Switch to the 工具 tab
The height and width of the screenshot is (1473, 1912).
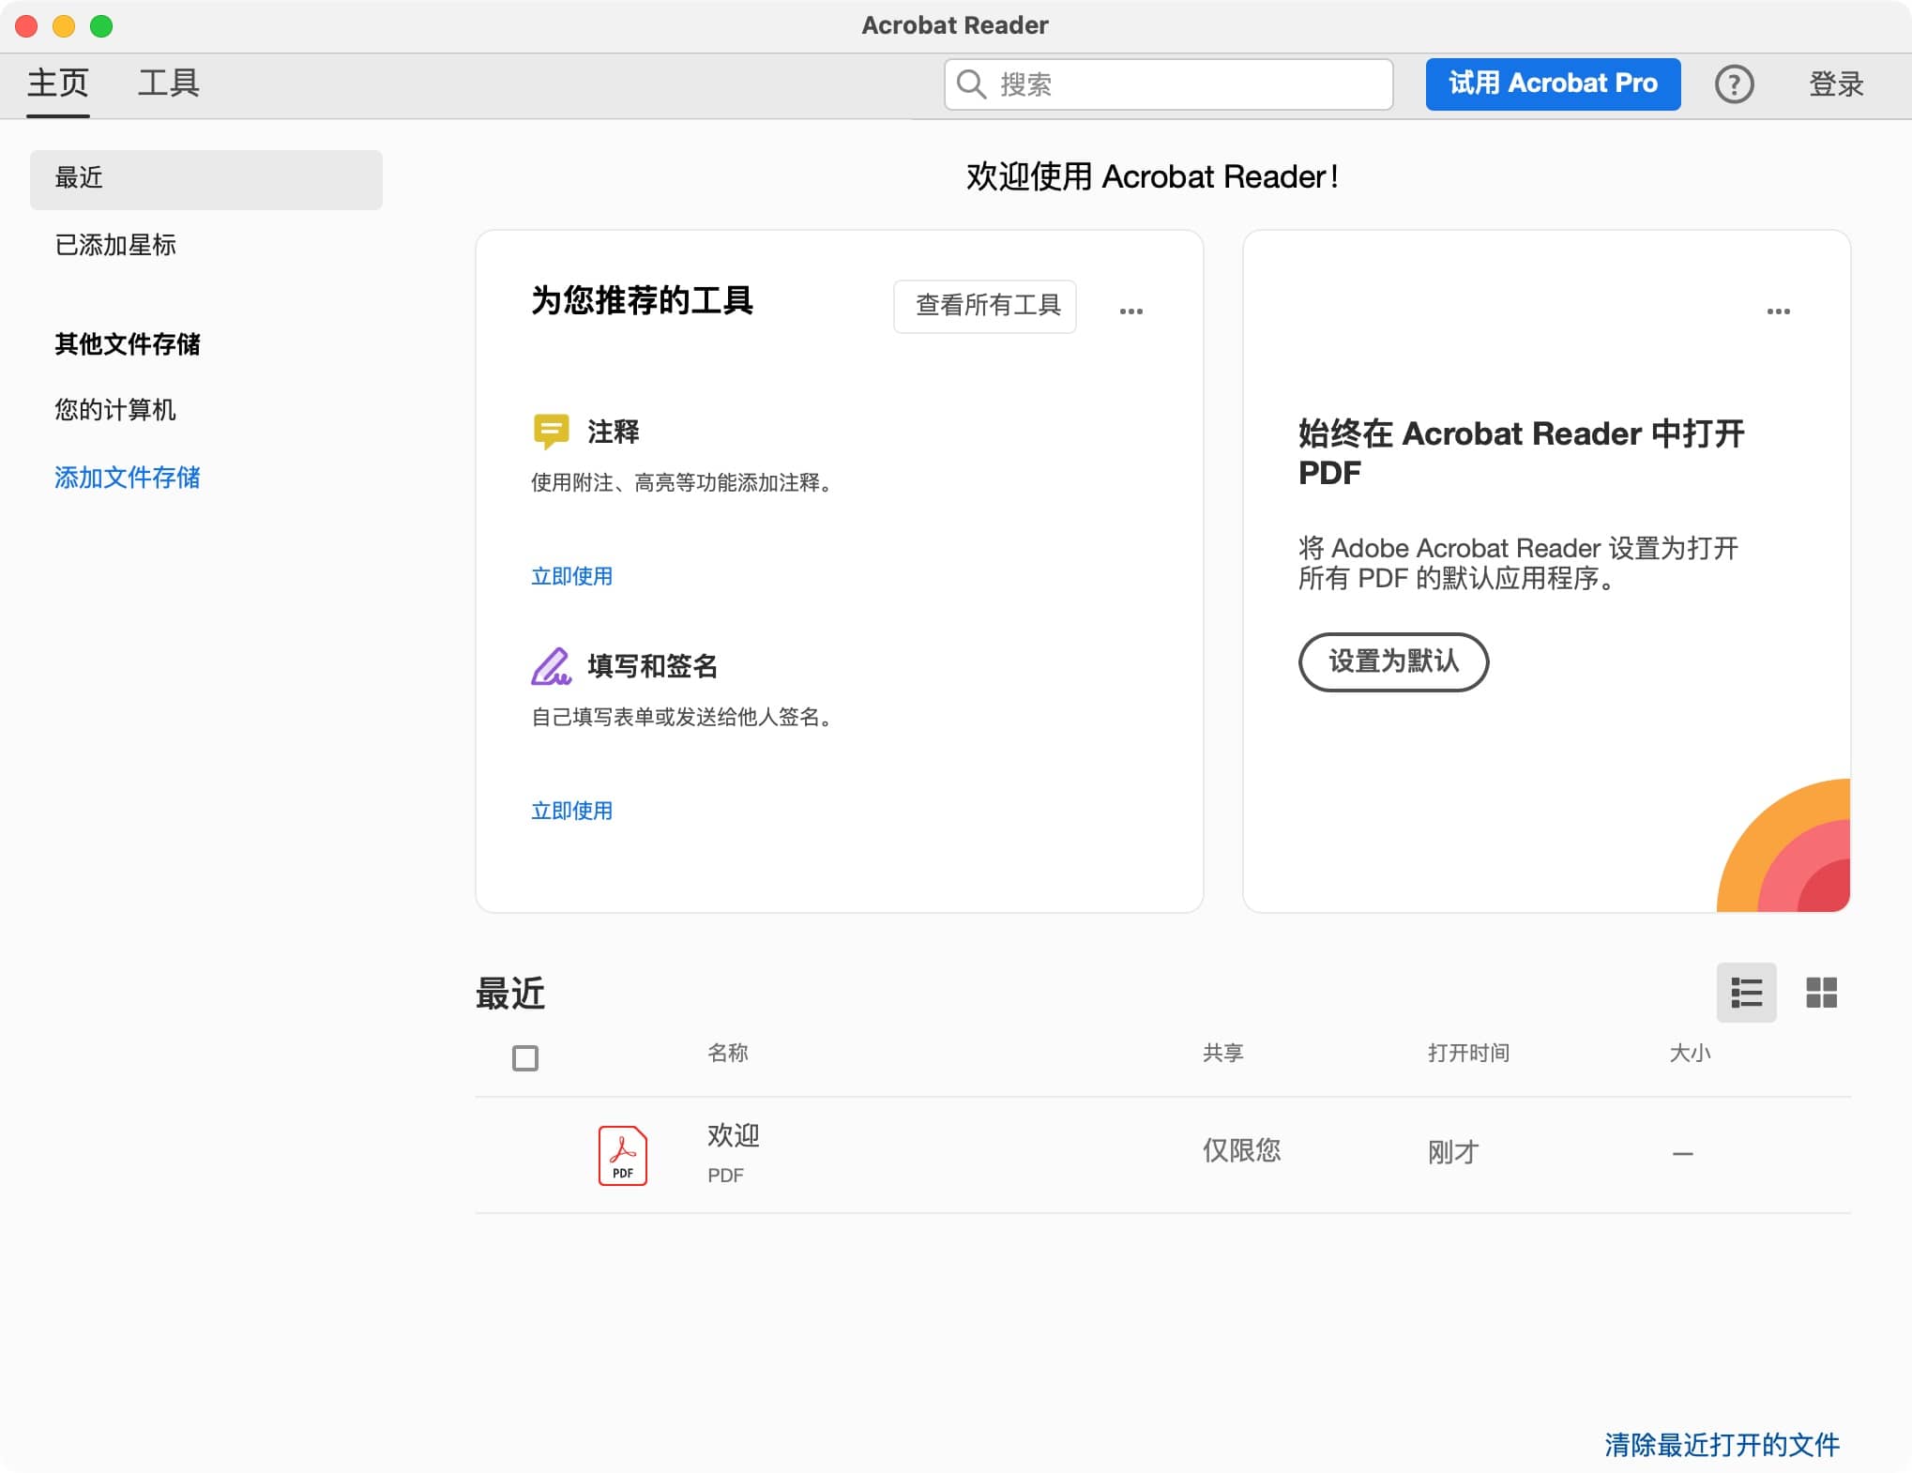[169, 84]
